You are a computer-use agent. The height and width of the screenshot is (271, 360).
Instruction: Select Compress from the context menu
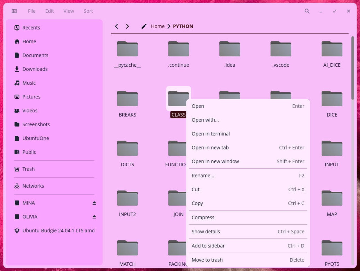pyautogui.click(x=203, y=217)
